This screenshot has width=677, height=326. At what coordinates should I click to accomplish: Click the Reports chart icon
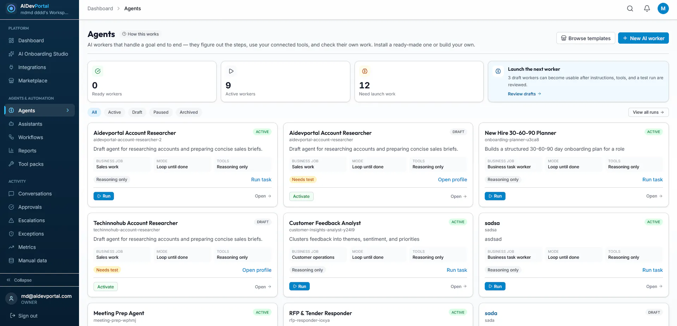tap(11, 151)
